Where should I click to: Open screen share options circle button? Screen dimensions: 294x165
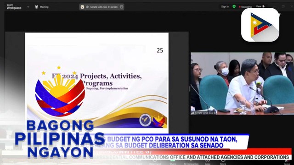pyautogui.click(x=121, y=7)
